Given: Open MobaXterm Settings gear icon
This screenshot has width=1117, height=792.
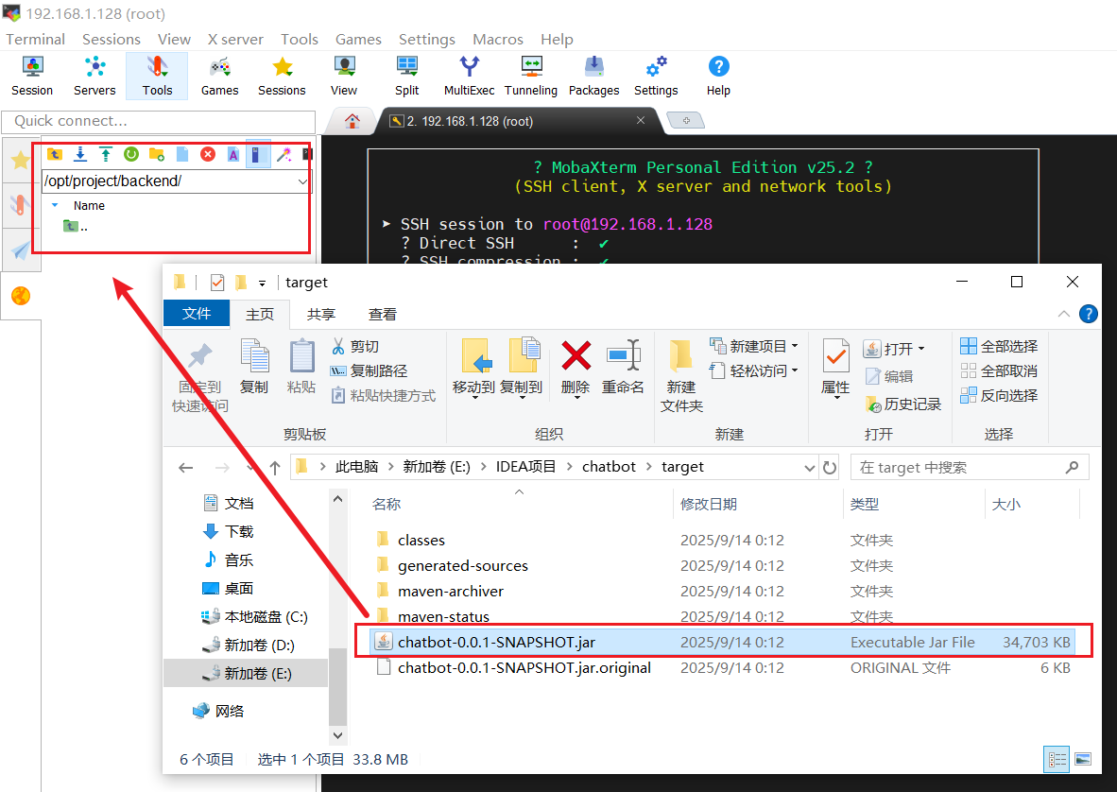Looking at the screenshot, I should pos(656,77).
